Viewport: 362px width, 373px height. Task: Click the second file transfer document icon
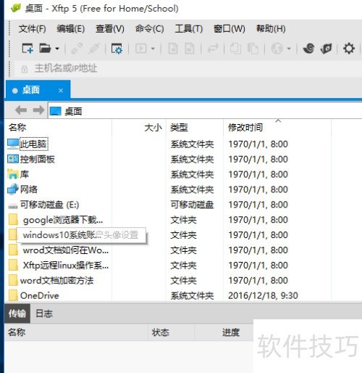[190, 49]
